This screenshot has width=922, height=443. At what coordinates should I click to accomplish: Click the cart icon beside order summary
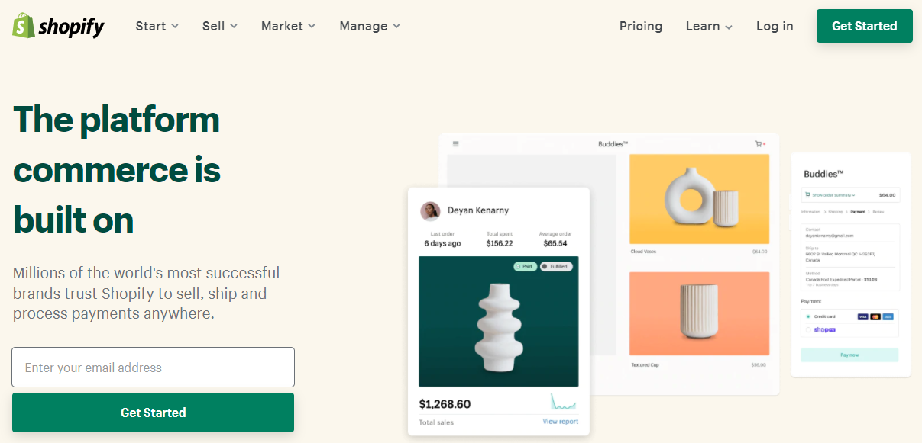coord(807,195)
